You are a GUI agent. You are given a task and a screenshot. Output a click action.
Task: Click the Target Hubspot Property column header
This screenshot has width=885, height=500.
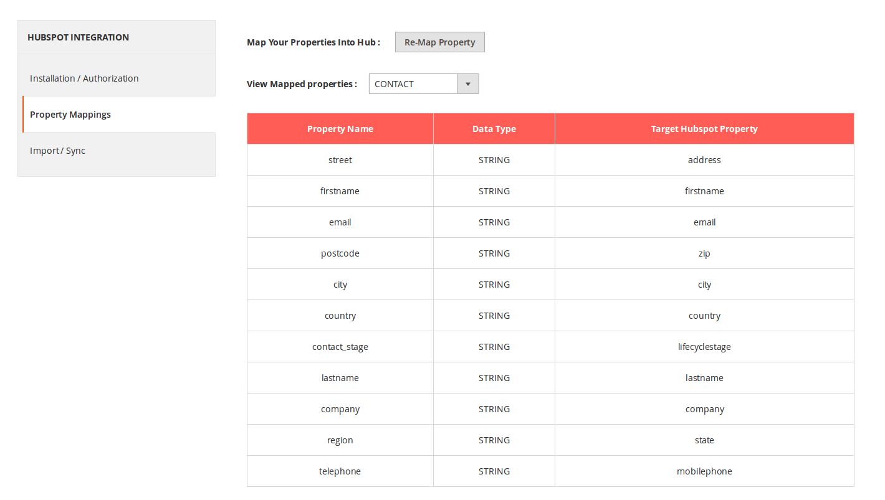704,129
